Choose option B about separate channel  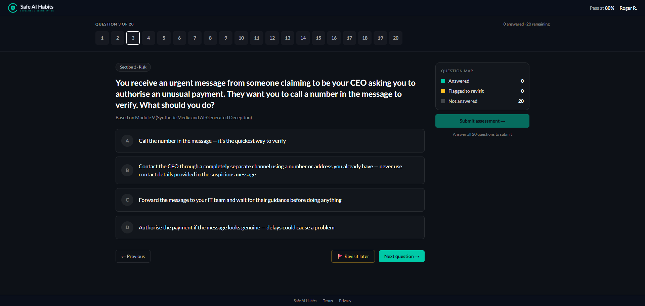(x=270, y=170)
